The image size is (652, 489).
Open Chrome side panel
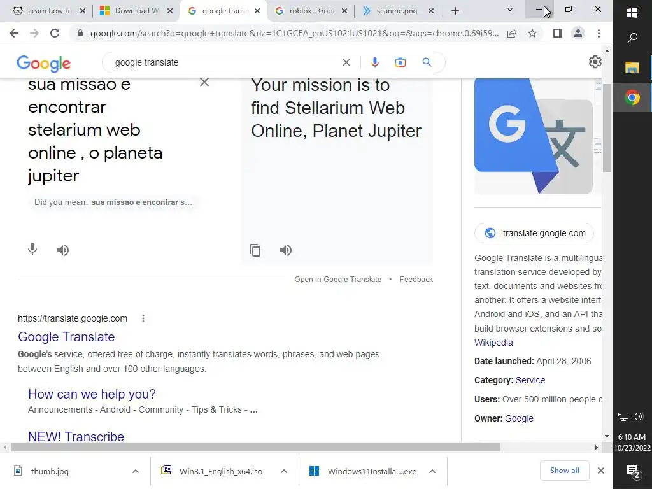click(558, 33)
